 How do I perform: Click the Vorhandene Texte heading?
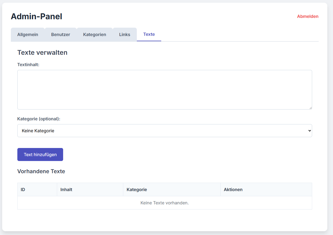41,171
